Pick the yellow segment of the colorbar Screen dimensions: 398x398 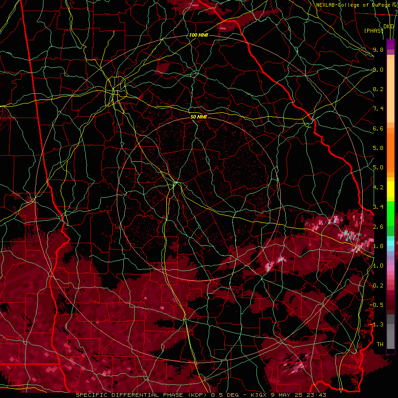390,189
